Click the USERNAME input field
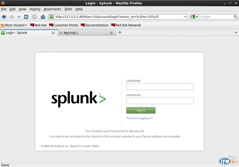The image size is (239, 167). 160,87
